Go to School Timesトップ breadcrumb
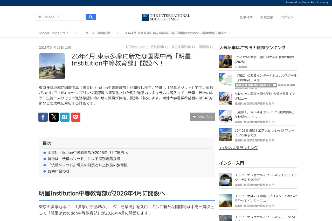Viewport: 332px width, 221px height. click(x=53, y=33)
